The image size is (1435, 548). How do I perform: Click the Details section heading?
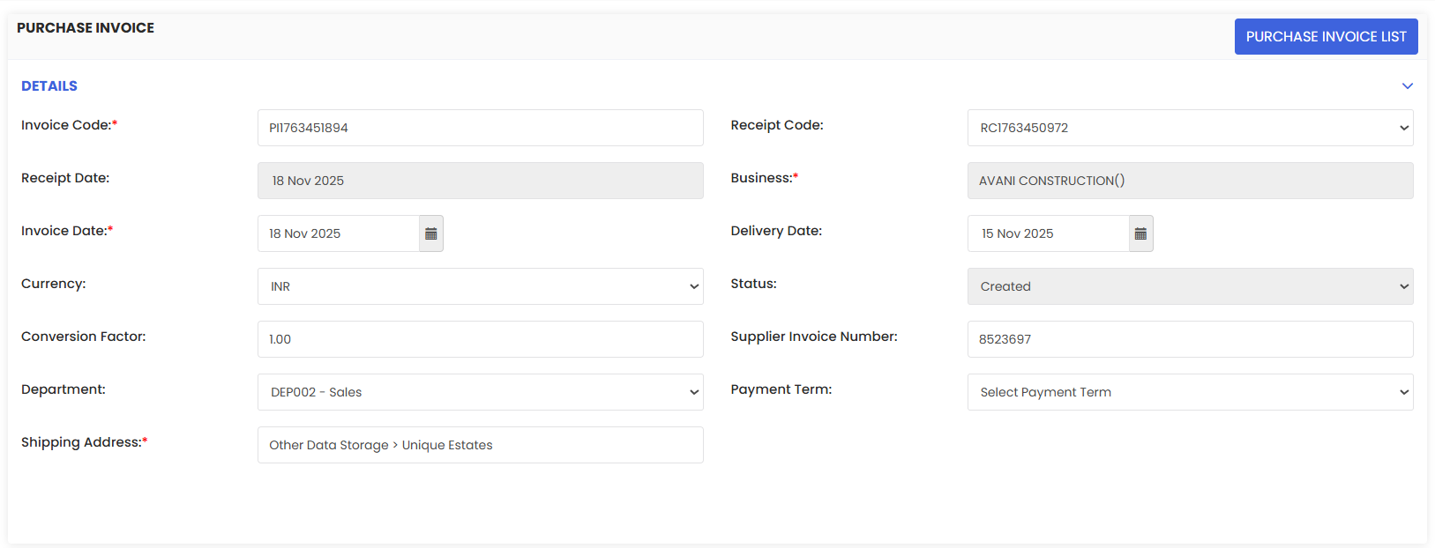[x=49, y=85]
